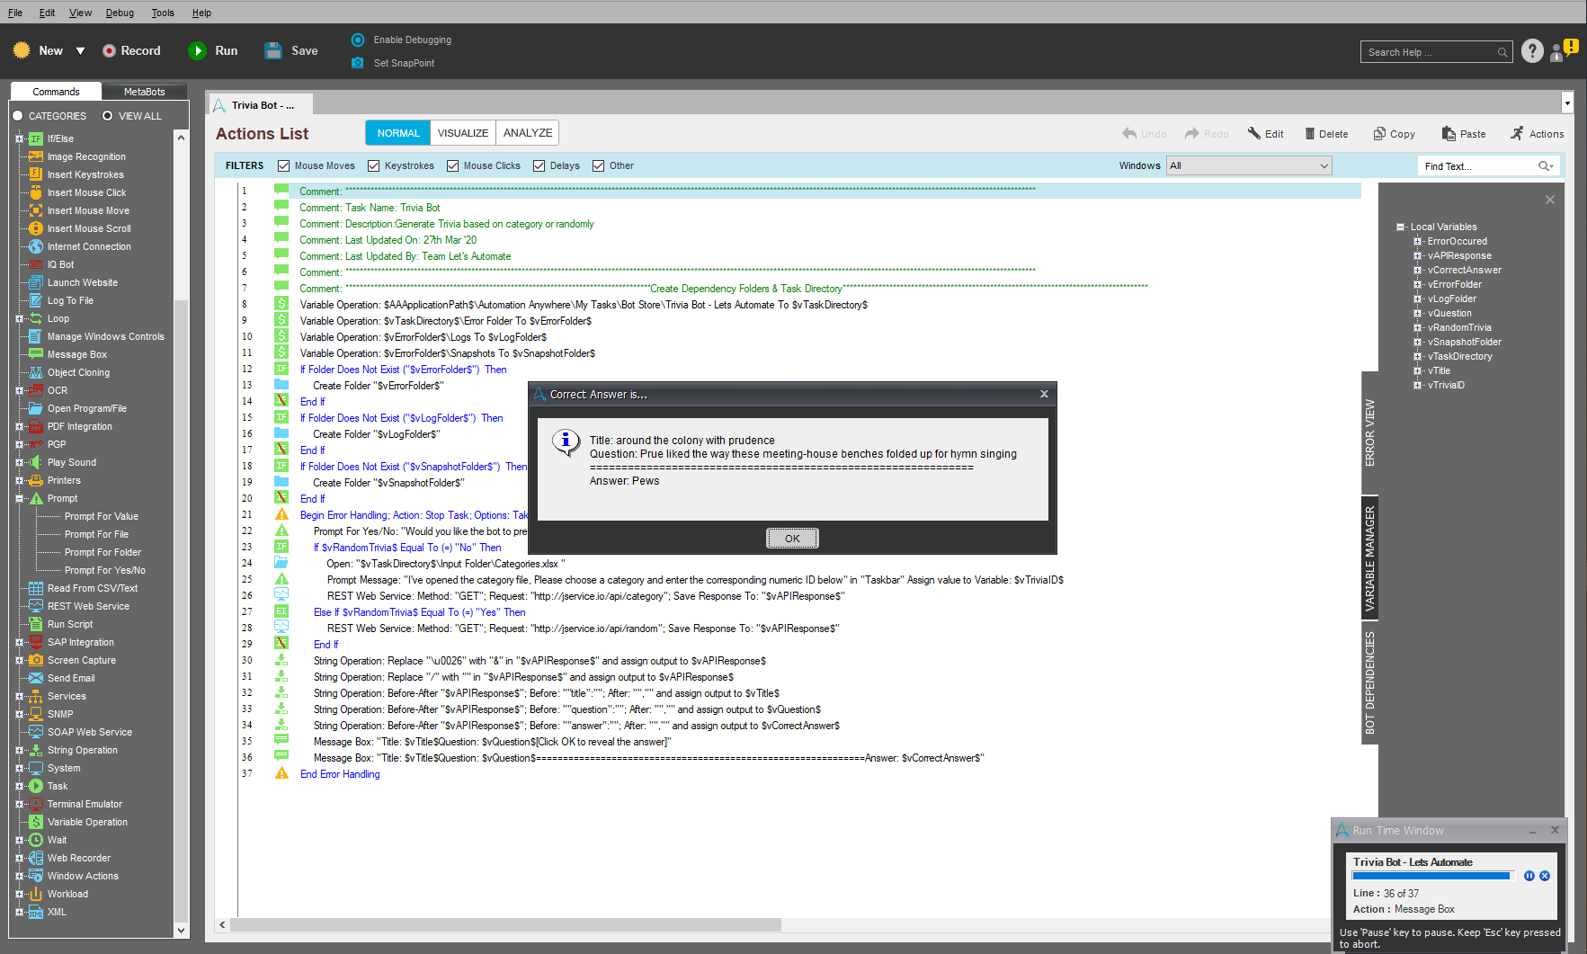The height and width of the screenshot is (954, 1587).
Task: Click the Log To File icon
Action: pyautogui.click(x=36, y=300)
